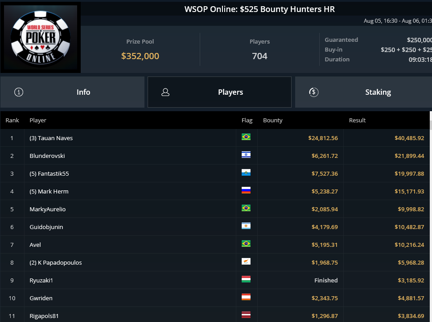Click the Israel flag for Blunderovski
This screenshot has width=432, height=322.
246,155
